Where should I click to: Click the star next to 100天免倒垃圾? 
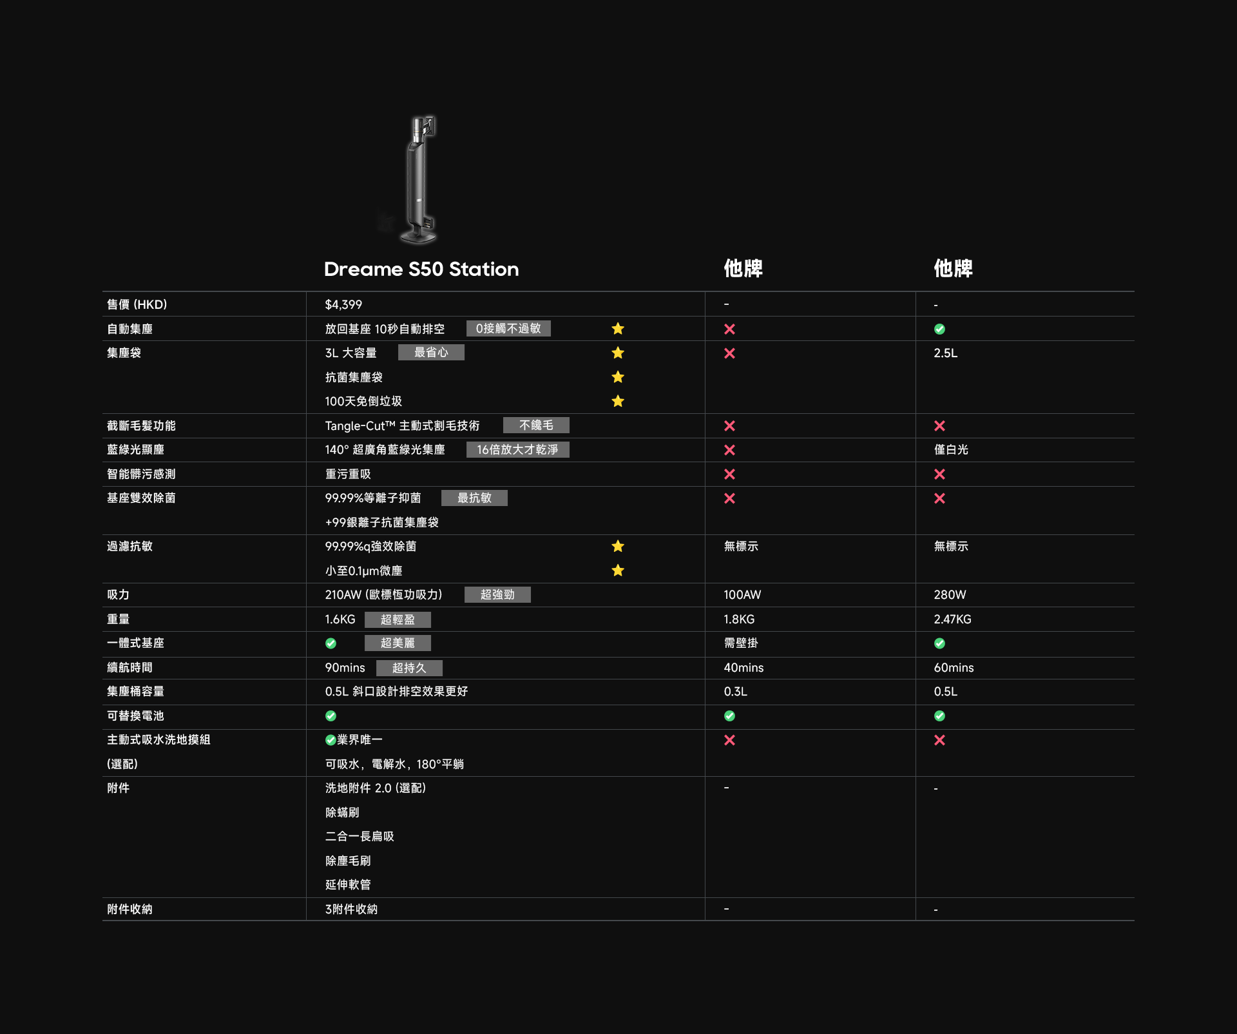(618, 401)
